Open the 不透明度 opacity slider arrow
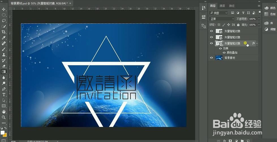The image size is (277, 142). (259, 19)
